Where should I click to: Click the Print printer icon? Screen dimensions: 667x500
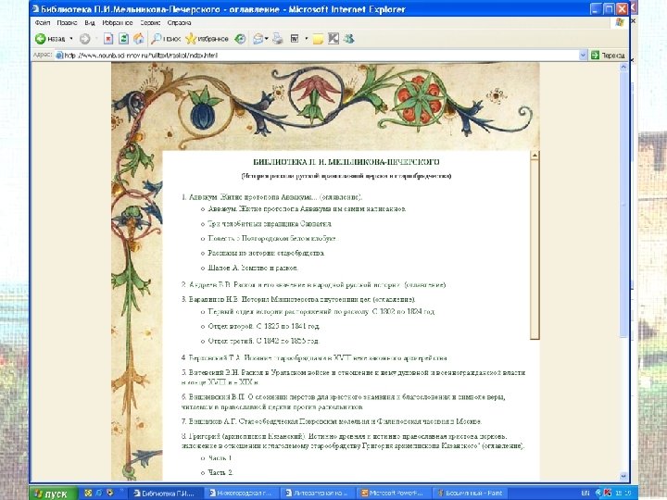tap(277, 39)
